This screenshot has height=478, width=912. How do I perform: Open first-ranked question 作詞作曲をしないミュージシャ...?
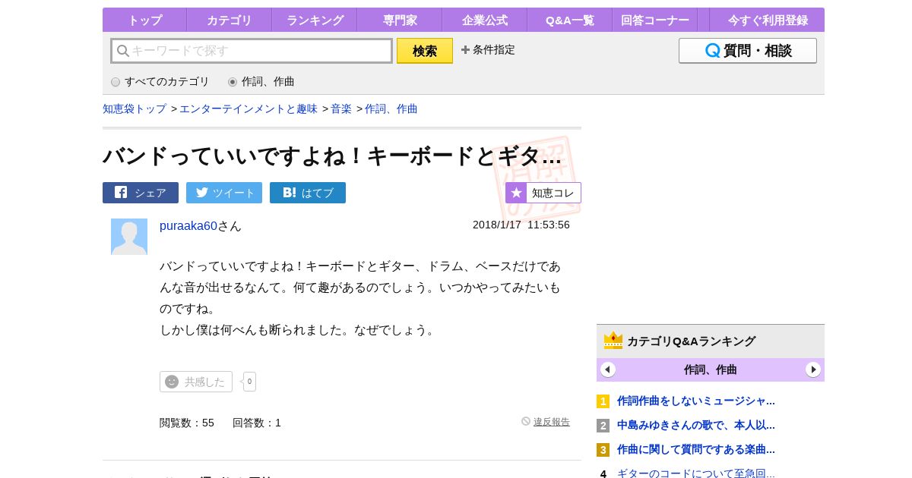[695, 401]
